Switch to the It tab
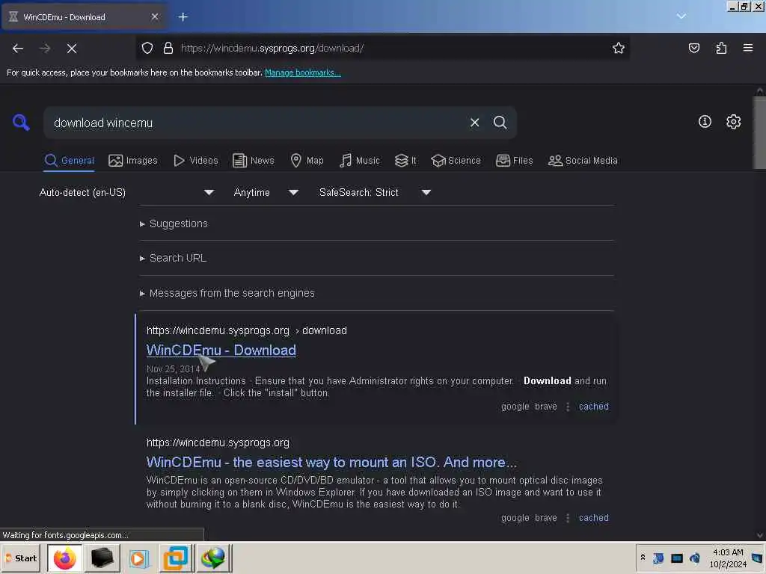Image resolution: width=766 pixels, height=574 pixels. pos(405,161)
